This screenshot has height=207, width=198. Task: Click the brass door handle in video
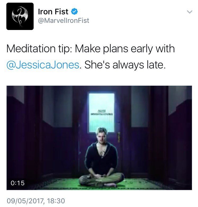[119, 137]
